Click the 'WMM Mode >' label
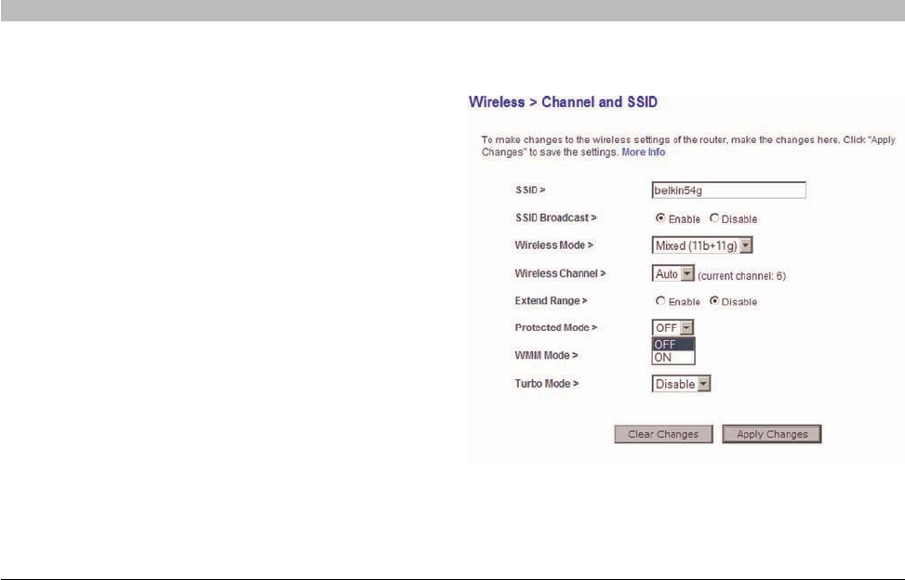 point(546,355)
